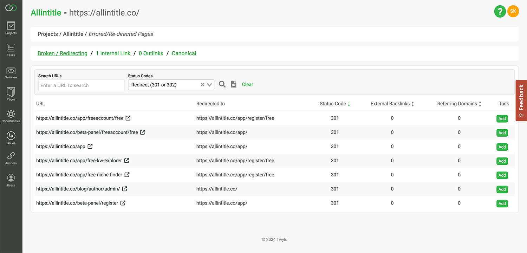Screen dimensions: 527x253
Task: Export results with the CSV icon
Action: click(234, 84)
